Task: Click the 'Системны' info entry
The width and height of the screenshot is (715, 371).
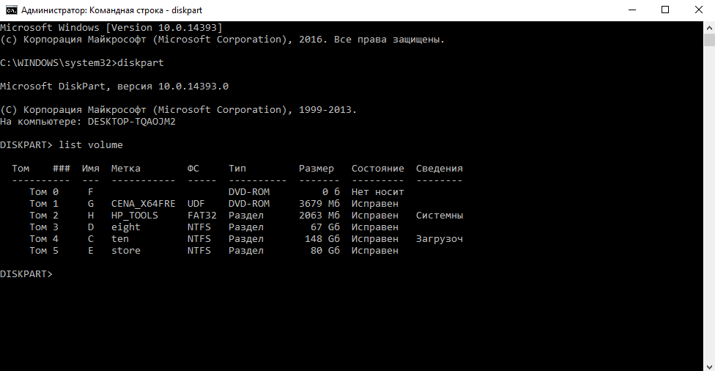Action: point(439,216)
